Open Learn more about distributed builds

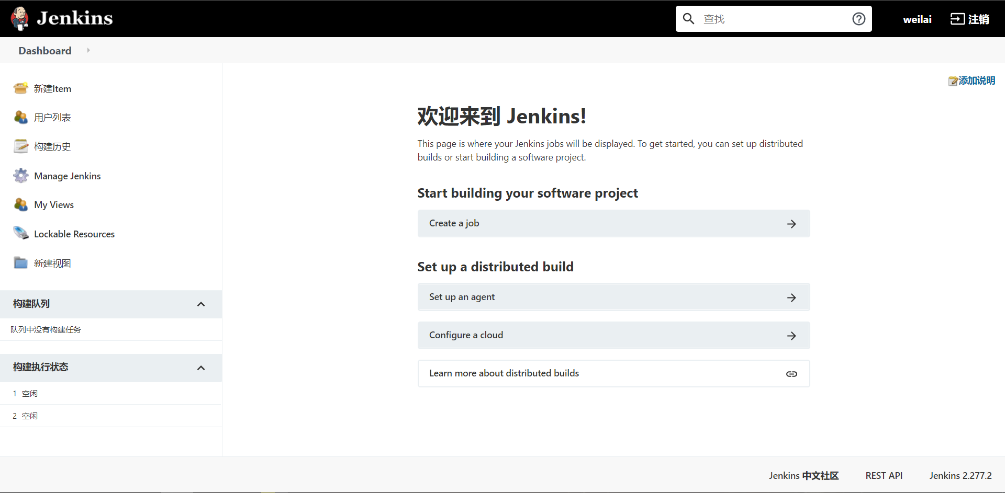(x=612, y=373)
